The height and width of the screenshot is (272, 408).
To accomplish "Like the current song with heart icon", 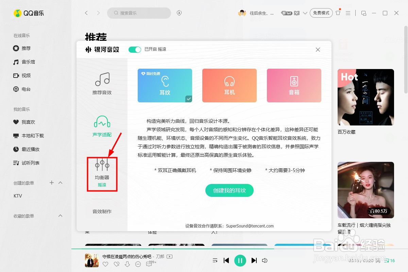I will [105, 264].
